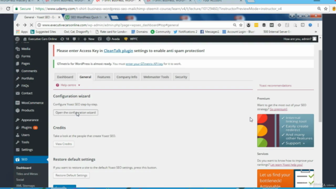Open Titles and Metas submenu item

pos(27,174)
